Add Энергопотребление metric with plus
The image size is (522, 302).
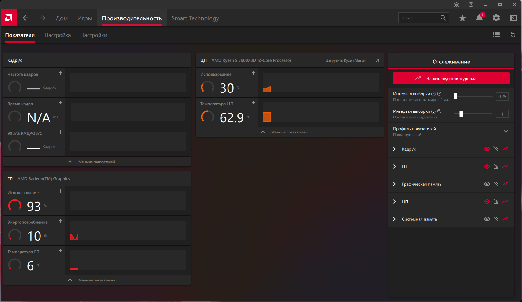(x=61, y=221)
